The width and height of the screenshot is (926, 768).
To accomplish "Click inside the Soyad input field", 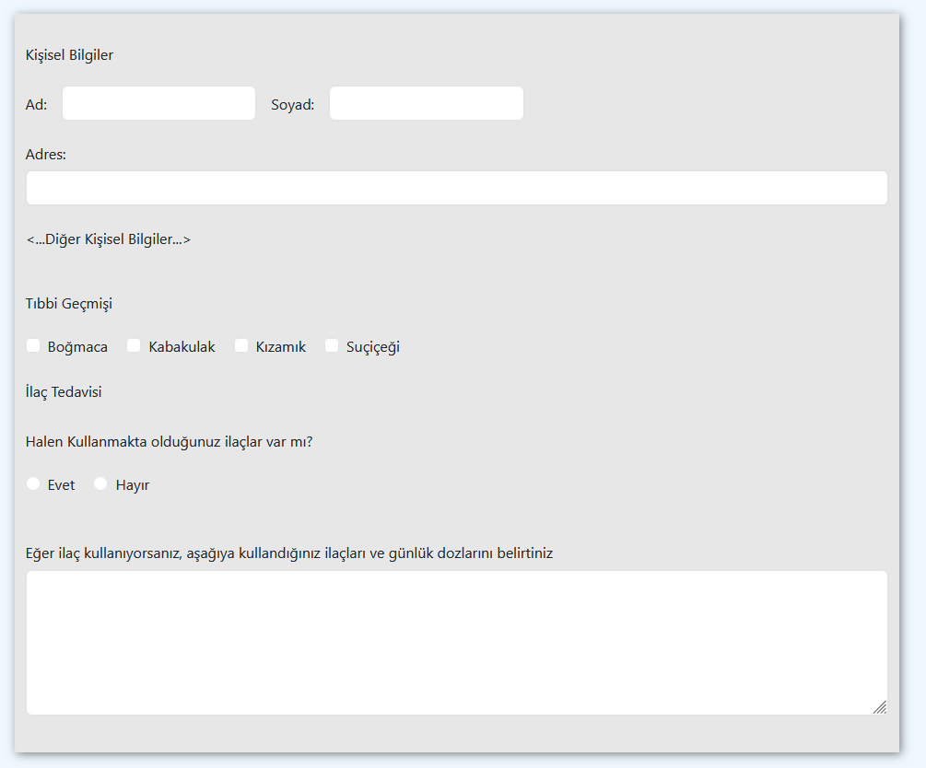I will [x=426, y=102].
